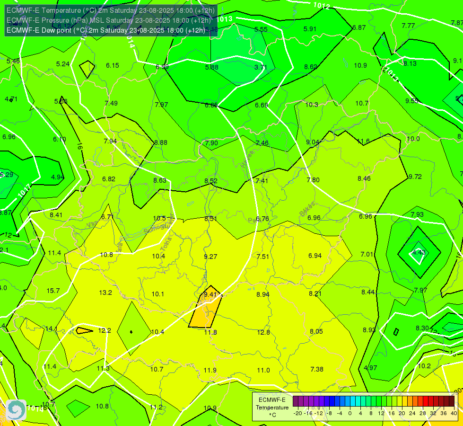Viewport: 463px width, 426px height.
Task: Click the dew point value 8.30
Action: pos(422,328)
